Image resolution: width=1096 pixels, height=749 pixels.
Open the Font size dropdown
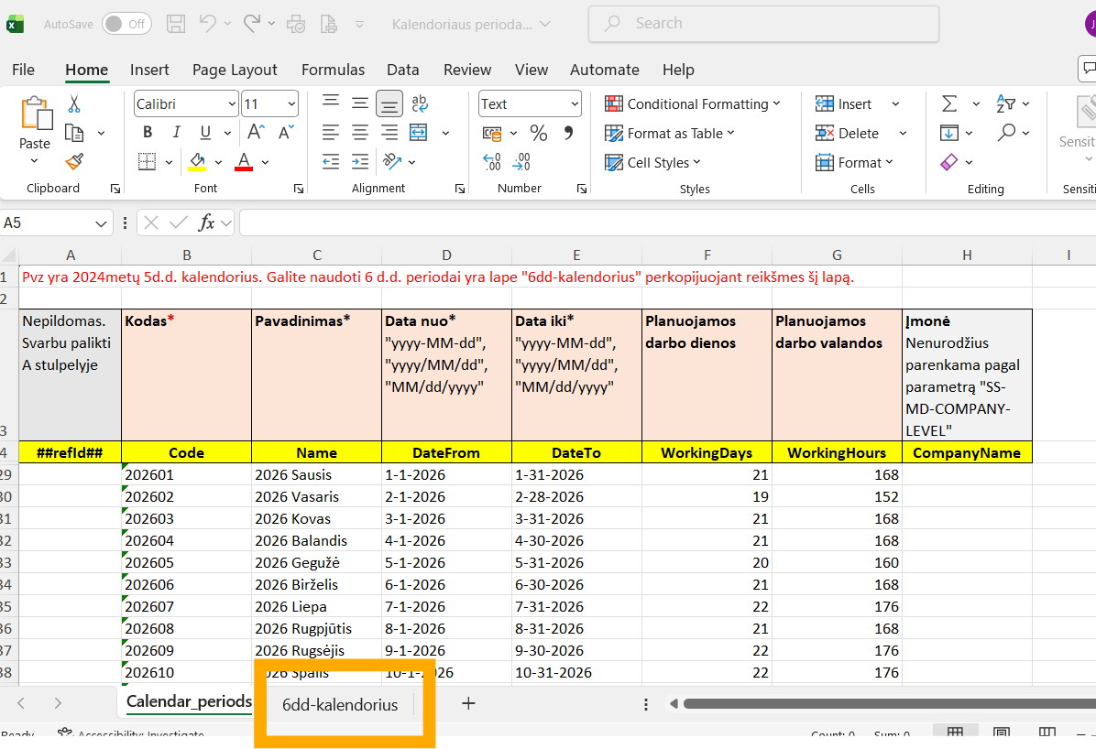coord(291,104)
